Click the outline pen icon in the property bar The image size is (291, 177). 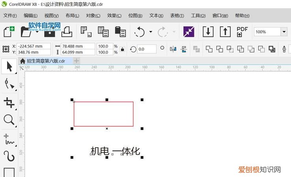(284, 49)
